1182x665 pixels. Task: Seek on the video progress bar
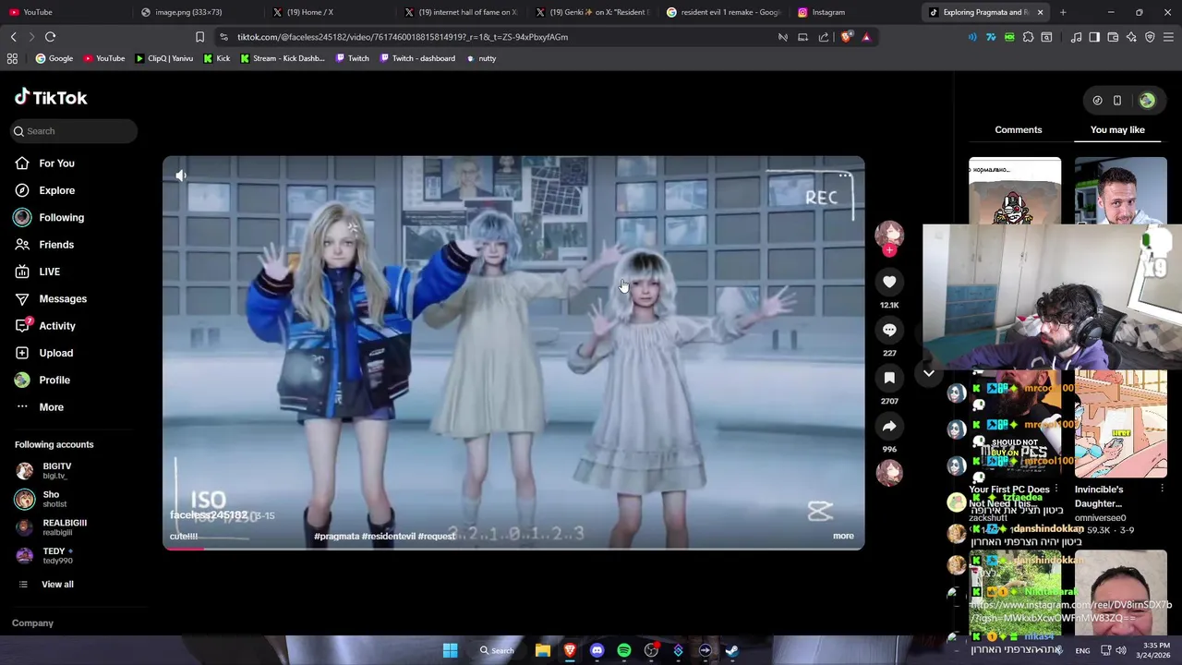(513, 549)
